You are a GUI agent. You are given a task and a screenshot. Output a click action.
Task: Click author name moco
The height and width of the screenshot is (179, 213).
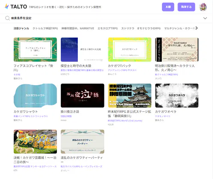[63, 120]
